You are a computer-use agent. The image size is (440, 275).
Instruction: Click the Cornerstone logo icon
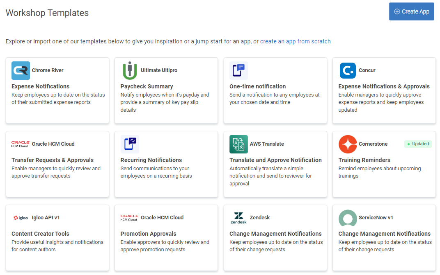click(348, 144)
